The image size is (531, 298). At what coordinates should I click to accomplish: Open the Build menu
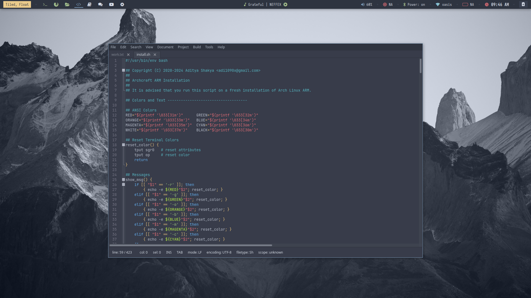197,47
